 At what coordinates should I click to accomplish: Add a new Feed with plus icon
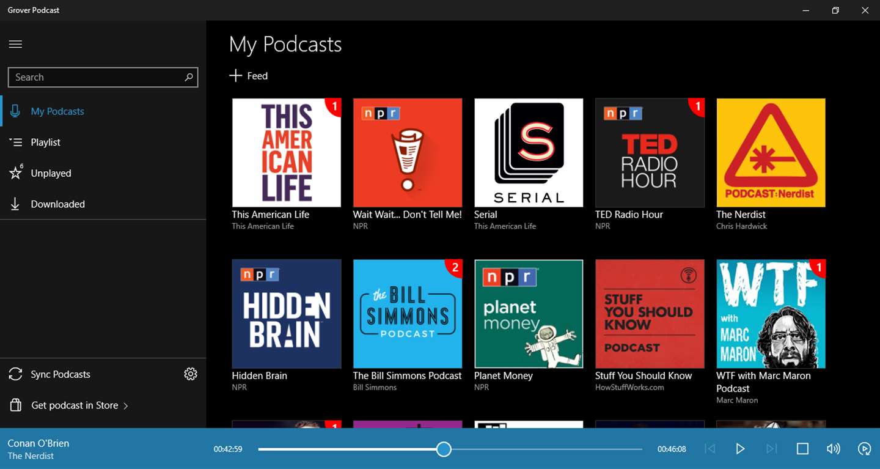point(249,76)
